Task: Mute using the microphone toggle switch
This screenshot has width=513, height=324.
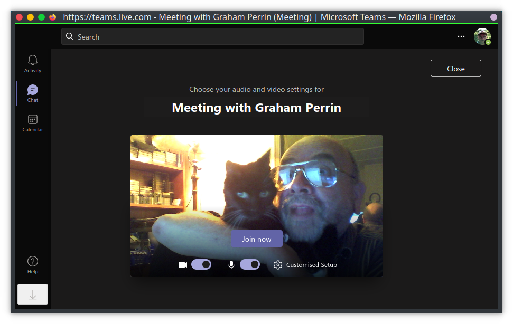Action: pos(250,265)
